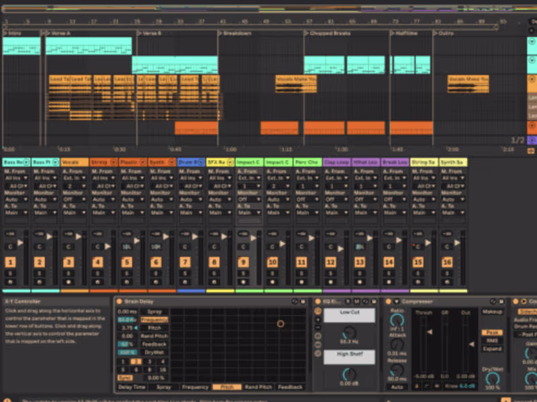The width and height of the screenshot is (537, 402).
Task: Switch the Compressor to RMS mode
Action: (x=491, y=340)
